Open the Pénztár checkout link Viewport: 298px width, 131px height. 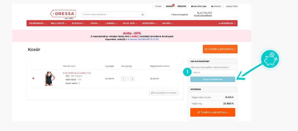[x=182, y=6]
